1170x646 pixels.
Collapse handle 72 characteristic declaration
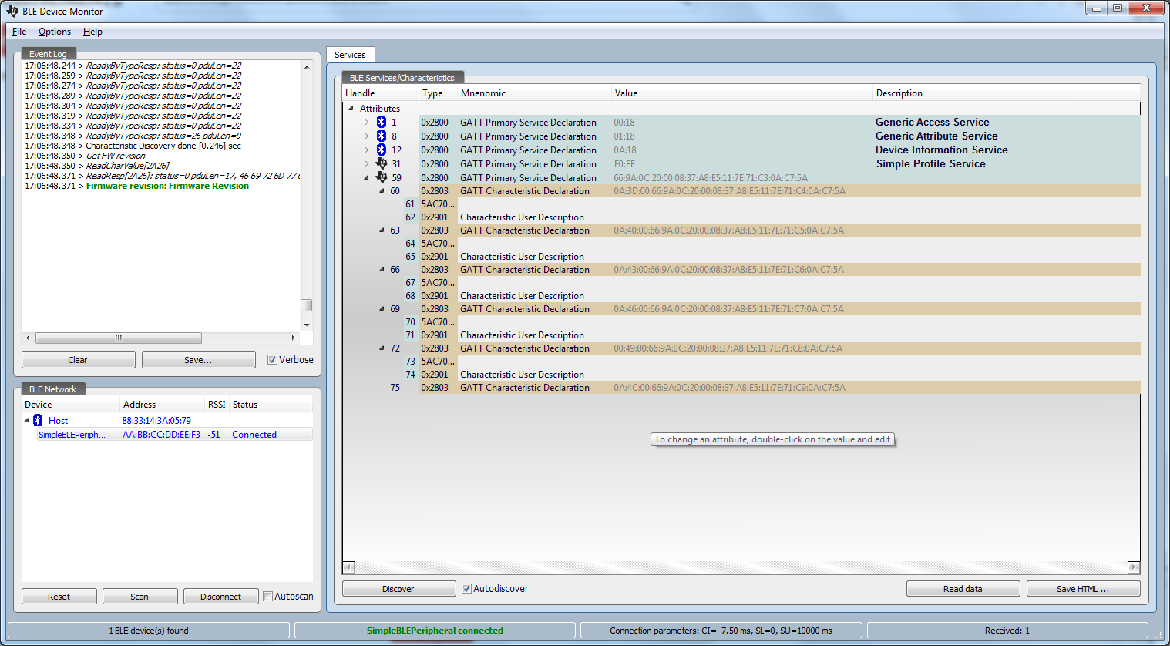pyautogui.click(x=382, y=348)
